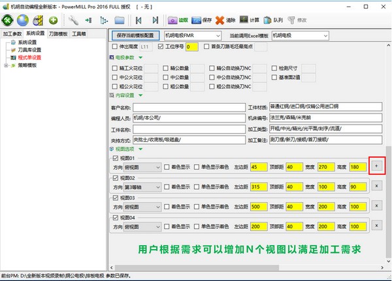This screenshot has height=281, width=392.
Task: Uncheck the 工位序号 checkbox
Action: coord(161,47)
